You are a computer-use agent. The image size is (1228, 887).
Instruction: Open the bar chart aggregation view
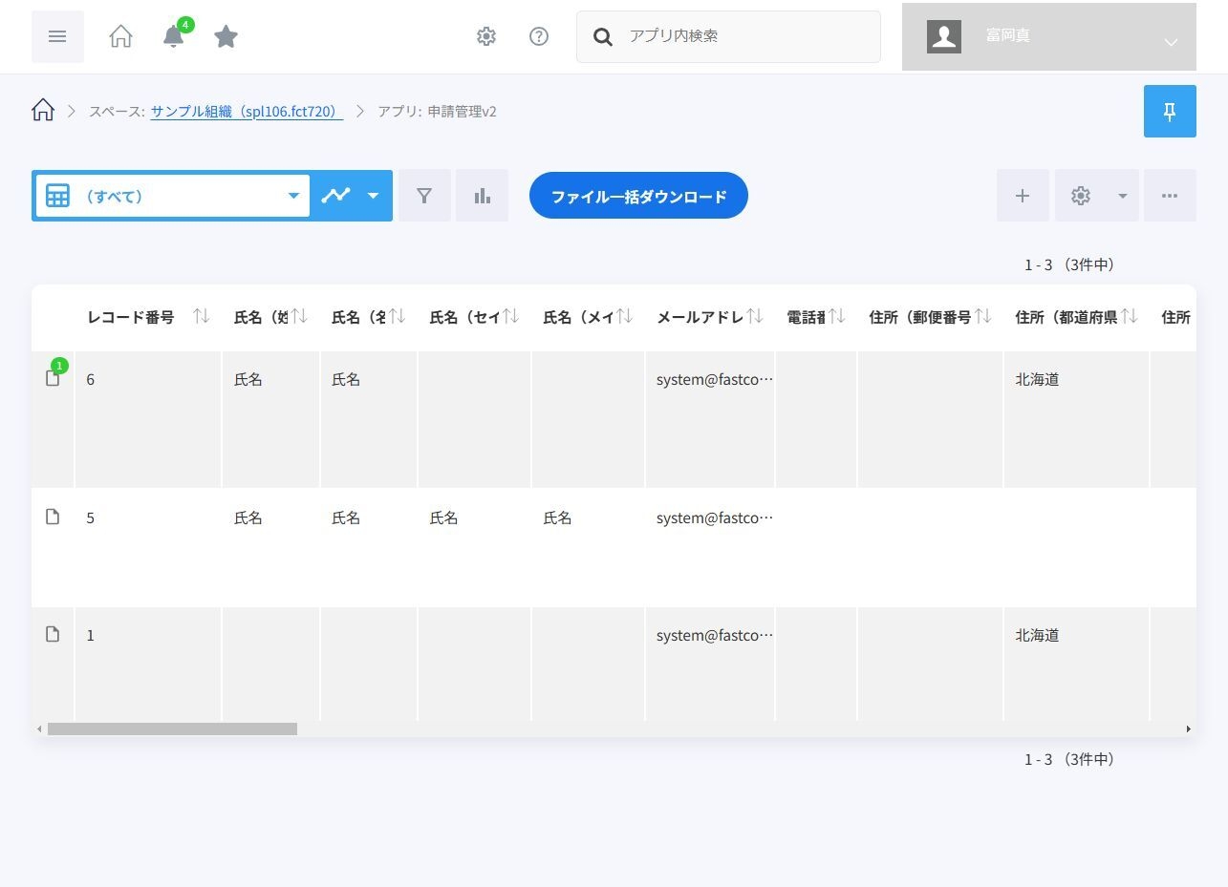point(482,196)
